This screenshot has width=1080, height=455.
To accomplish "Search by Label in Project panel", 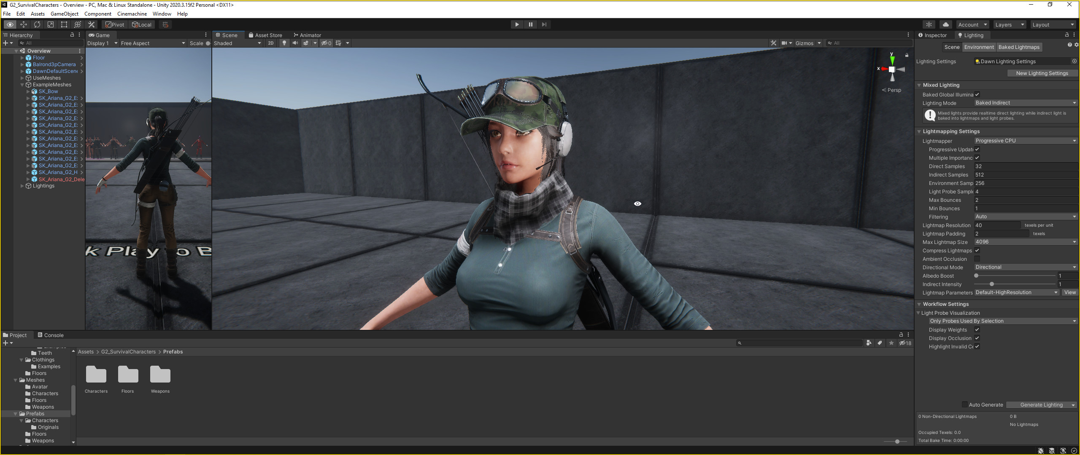I will click(880, 343).
